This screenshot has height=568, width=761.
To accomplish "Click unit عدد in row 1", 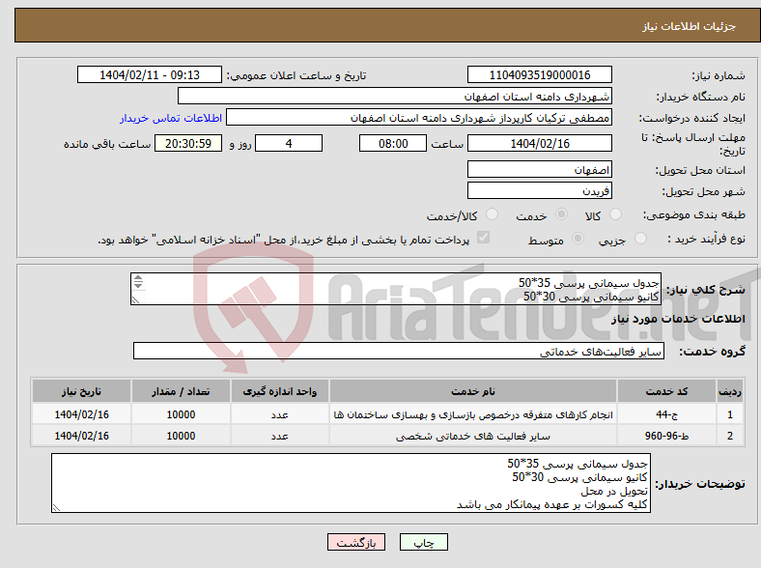I will coord(279,414).
